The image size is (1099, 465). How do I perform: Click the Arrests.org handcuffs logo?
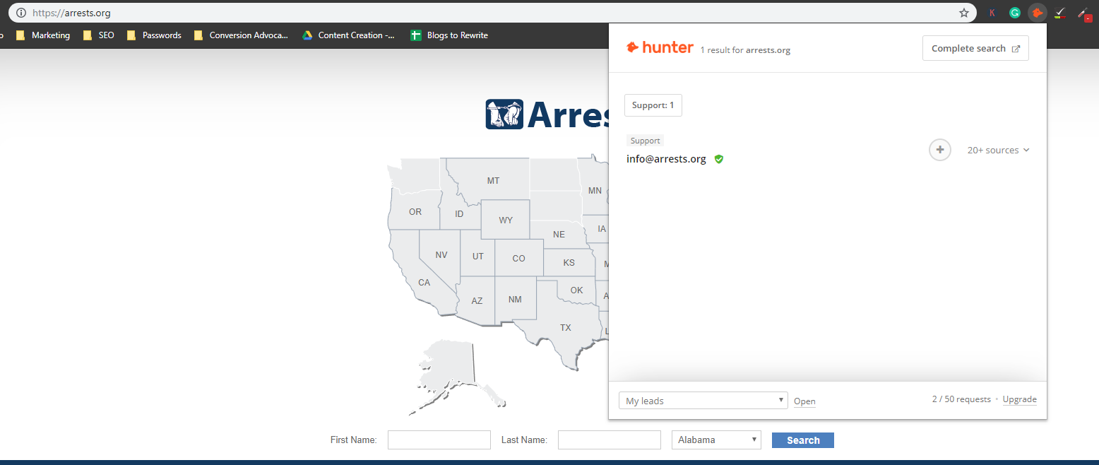pyautogui.click(x=504, y=114)
